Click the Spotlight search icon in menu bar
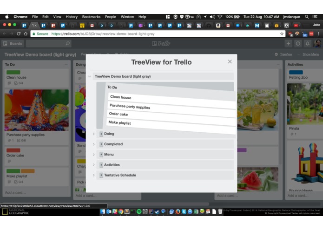 [307, 17]
